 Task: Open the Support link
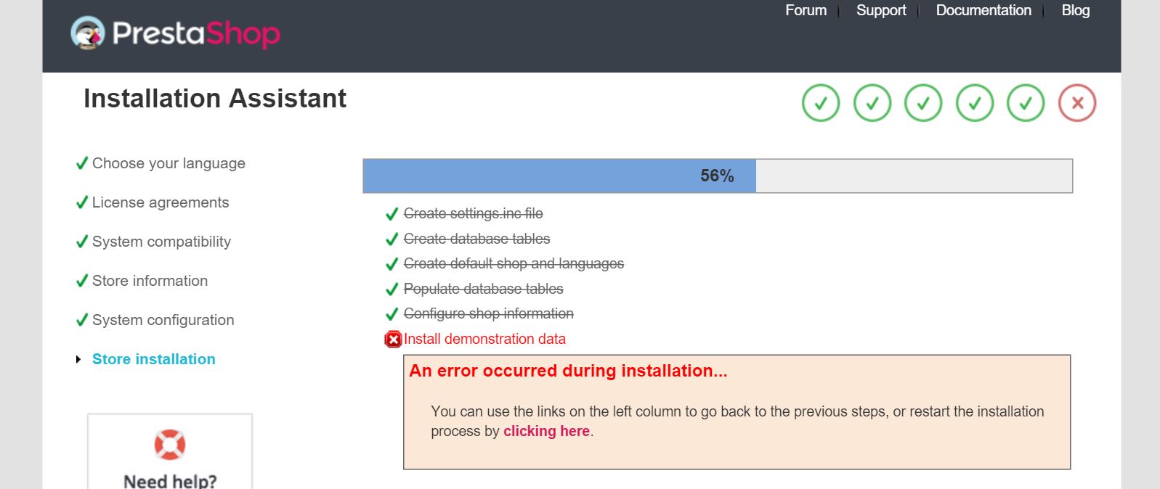(x=881, y=10)
